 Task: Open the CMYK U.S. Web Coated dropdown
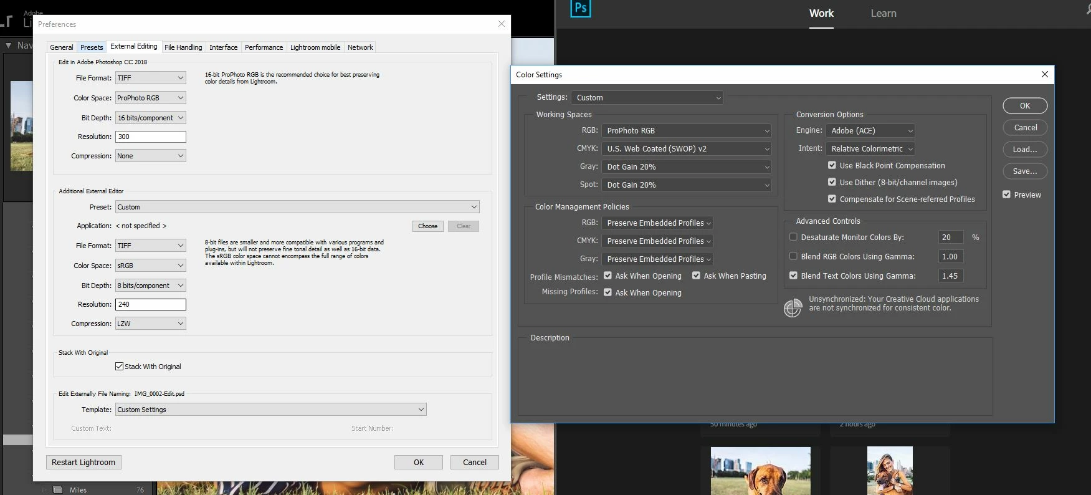click(687, 148)
